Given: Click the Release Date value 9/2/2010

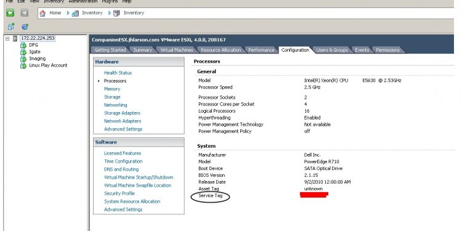Looking at the screenshot, I should click(x=327, y=182).
